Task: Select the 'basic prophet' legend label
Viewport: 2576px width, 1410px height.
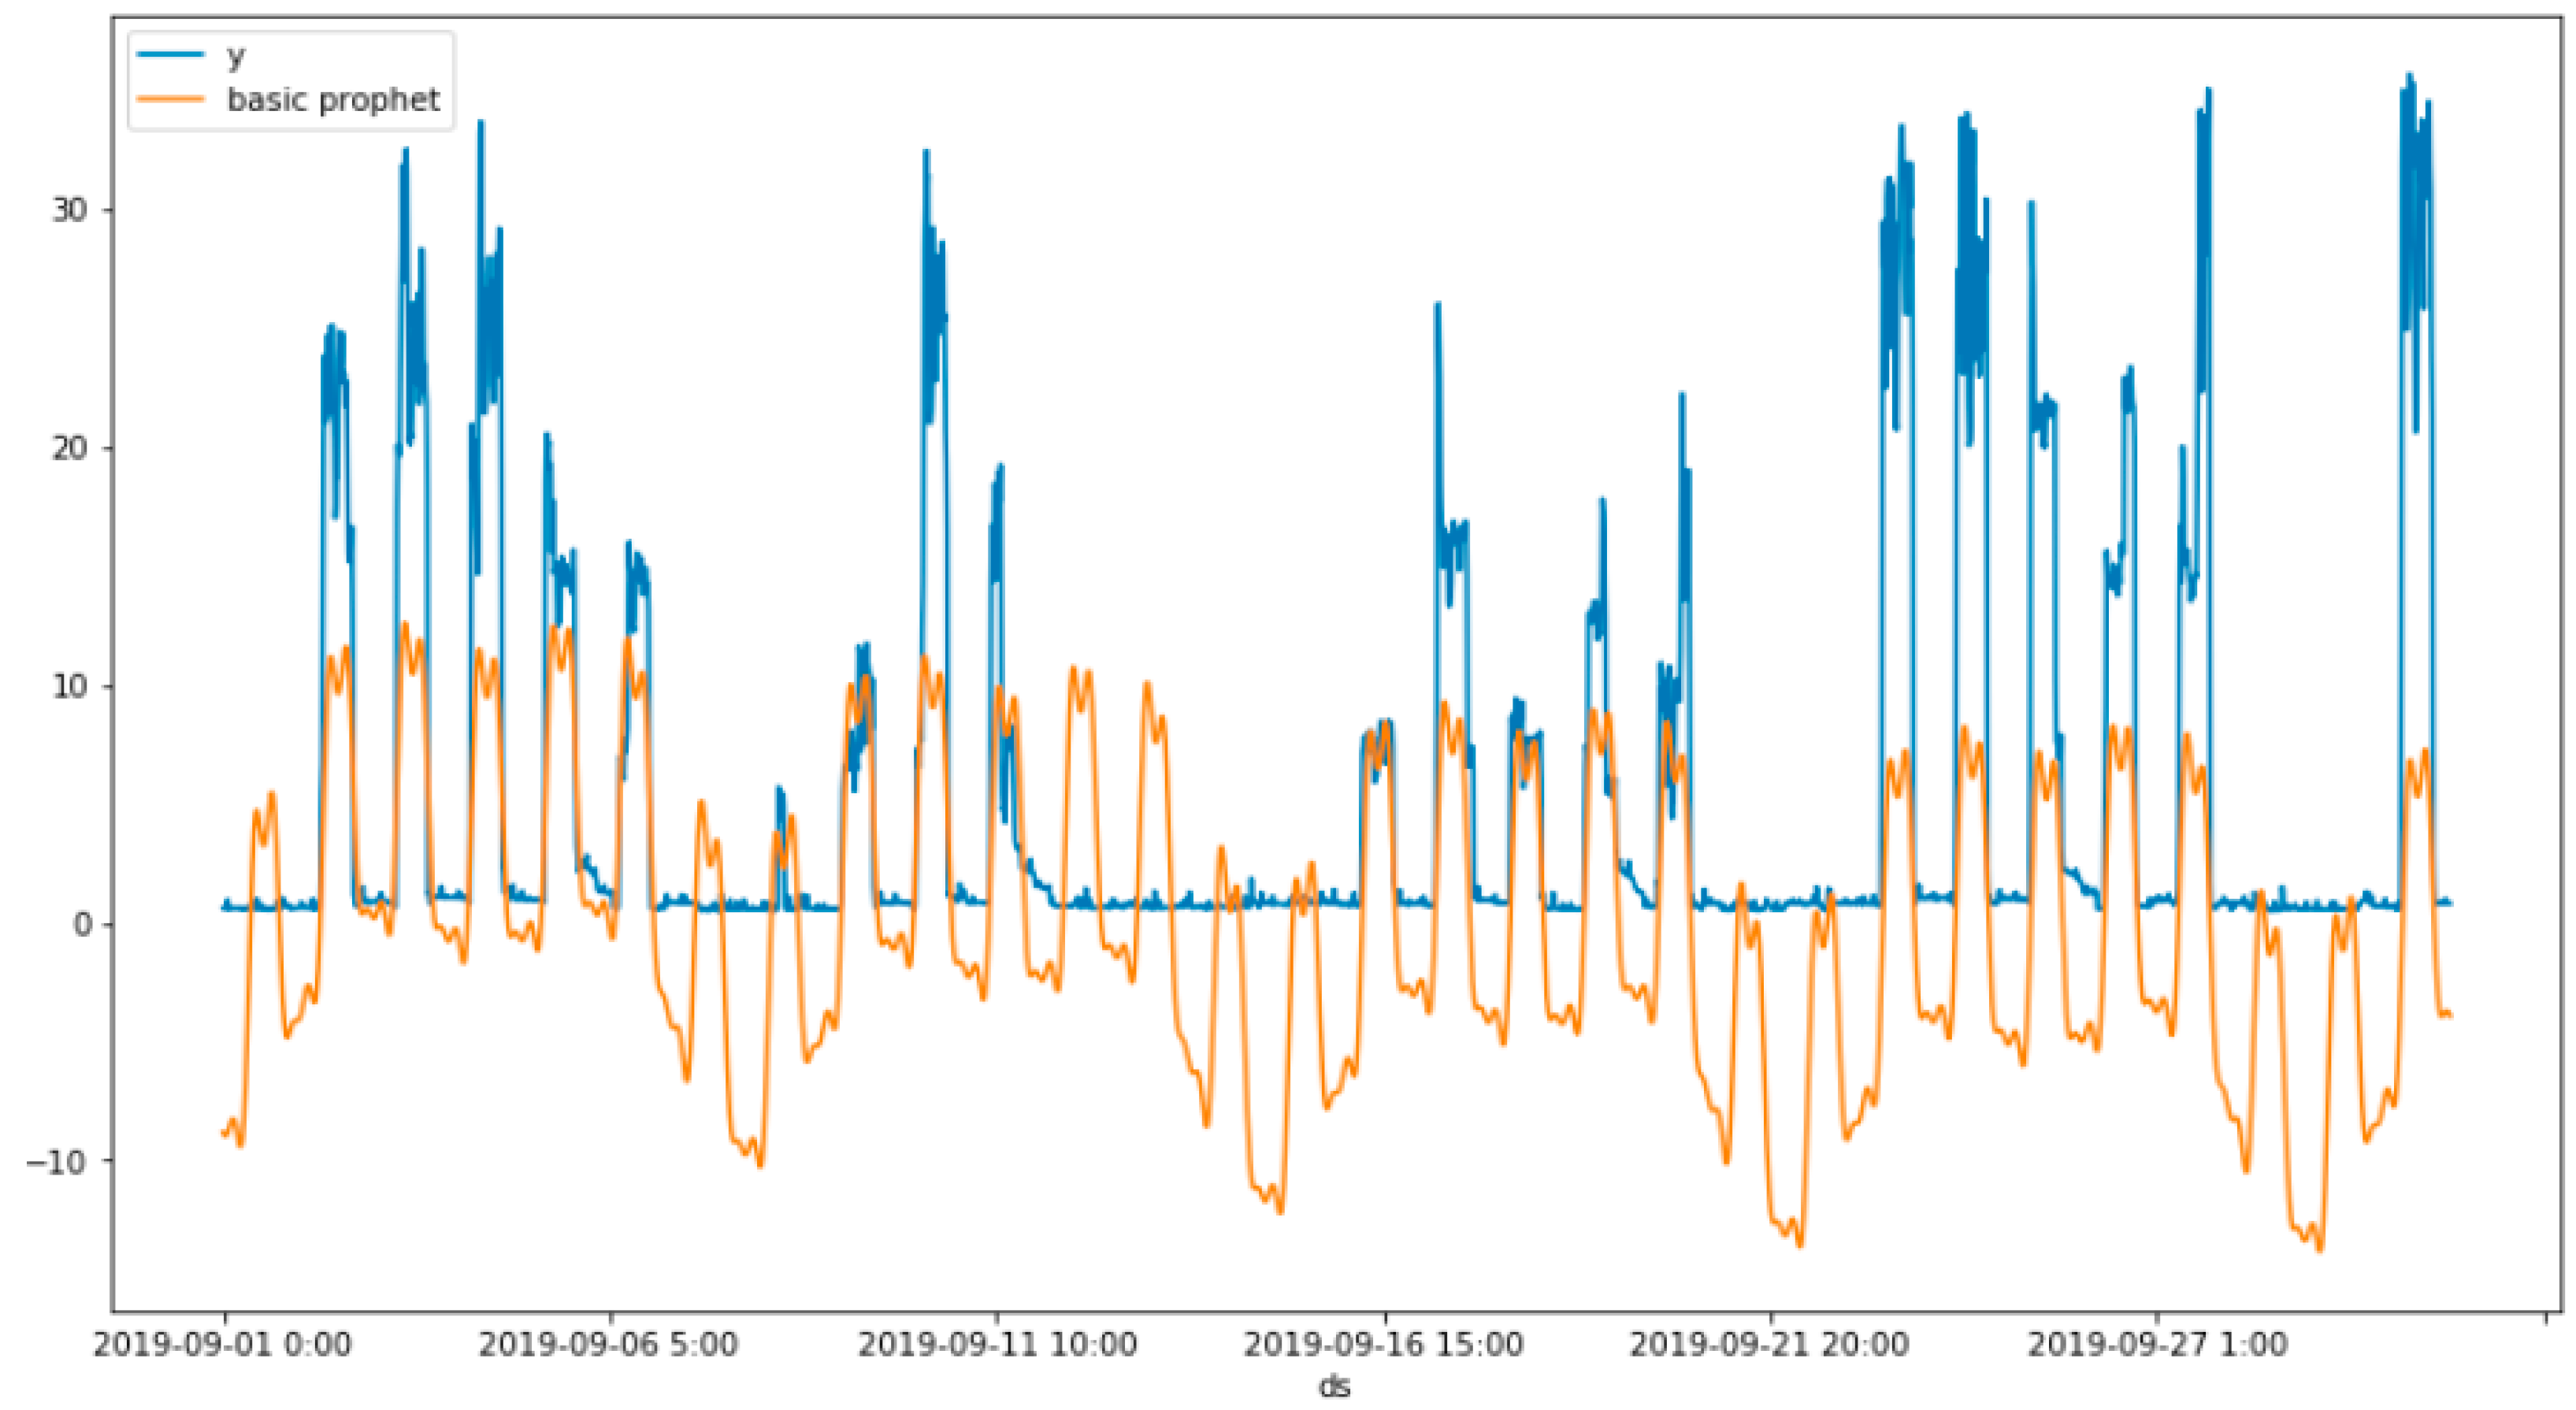Action: point(333,100)
